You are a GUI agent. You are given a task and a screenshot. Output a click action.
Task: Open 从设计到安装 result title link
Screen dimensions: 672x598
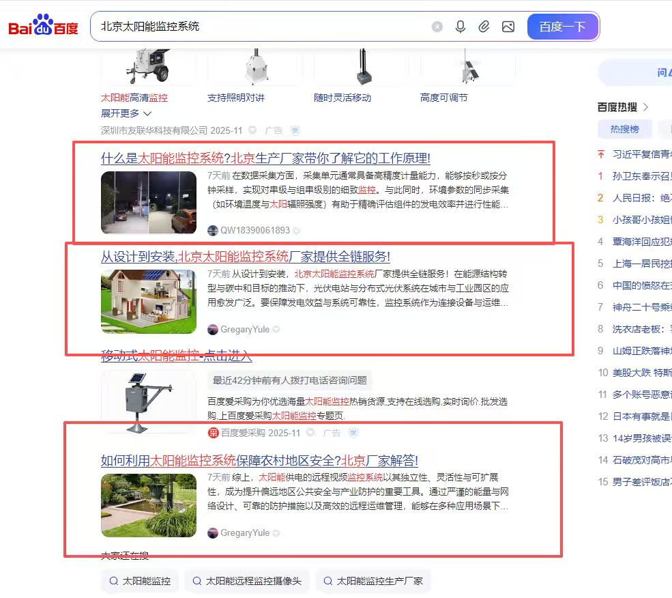coord(246,257)
